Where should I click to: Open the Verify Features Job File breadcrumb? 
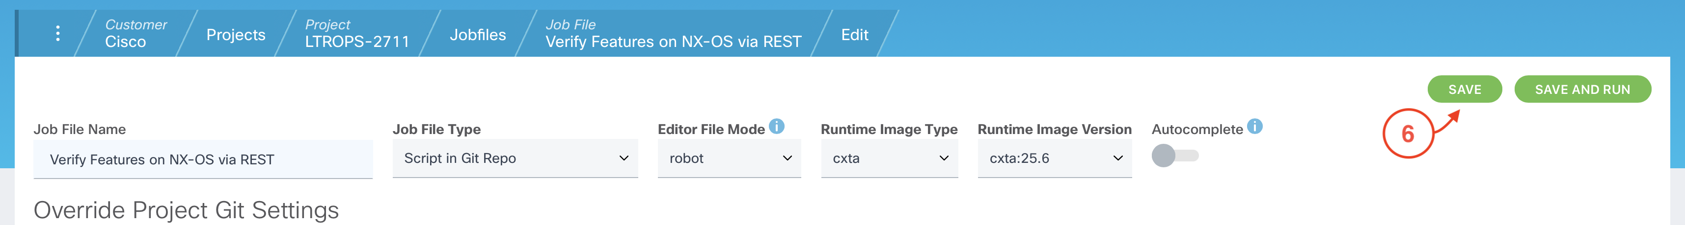click(673, 33)
